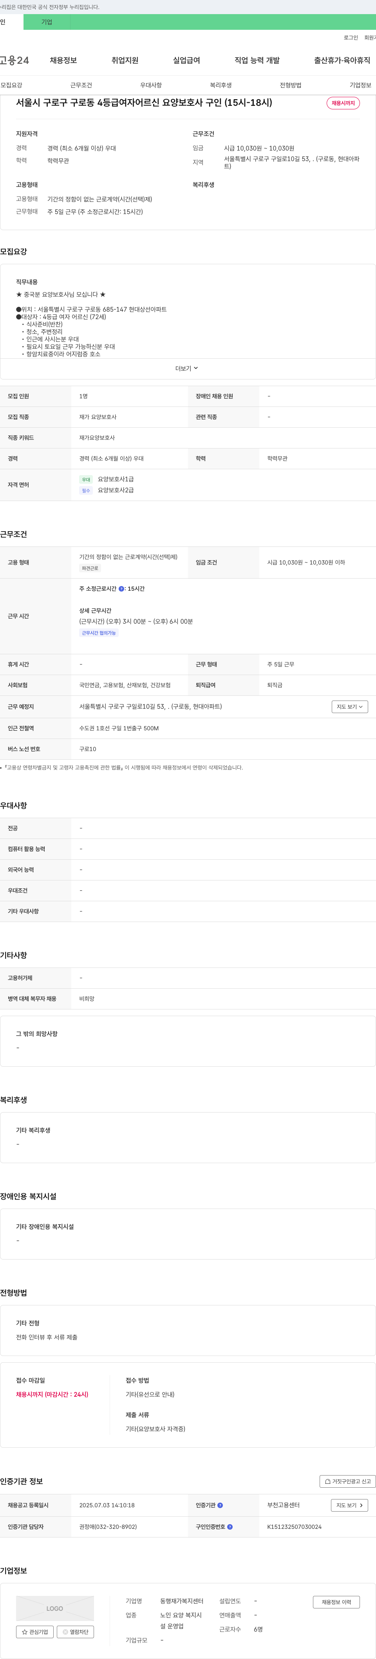Click the deadline text 채용시까지 (마감시간 : 24시)
376x1659 pixels.
point(52,1394)
